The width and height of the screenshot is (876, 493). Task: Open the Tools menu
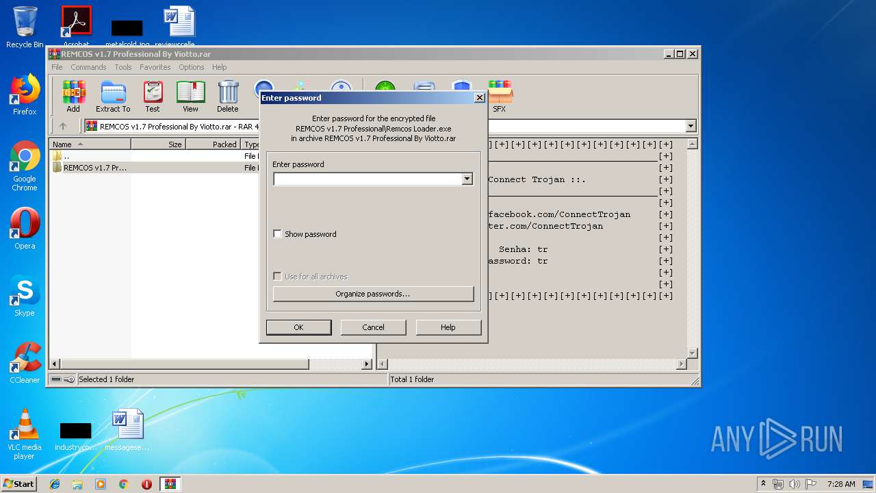pyautogui.click(x=123, y=67)
